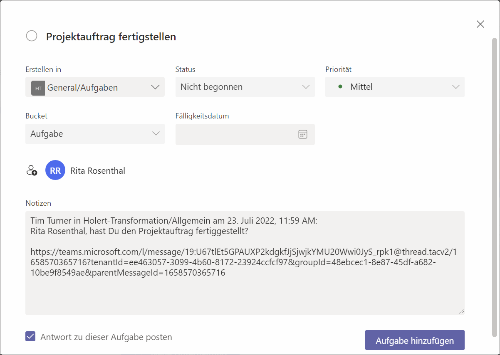Click the Bucket label
The height and width of the screenshot is (355, 500).
(x=37, y=116)
